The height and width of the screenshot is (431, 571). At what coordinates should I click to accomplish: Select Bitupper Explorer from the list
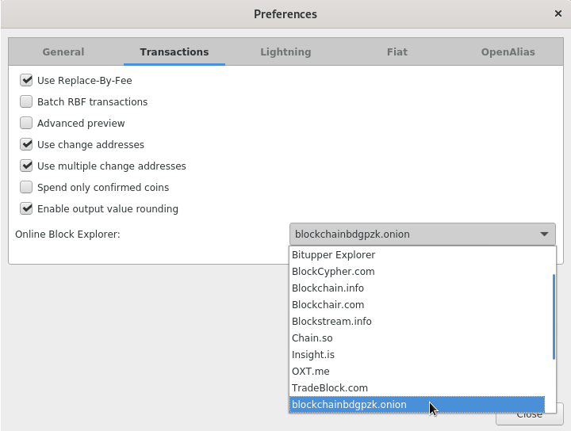tap(333, 255)
